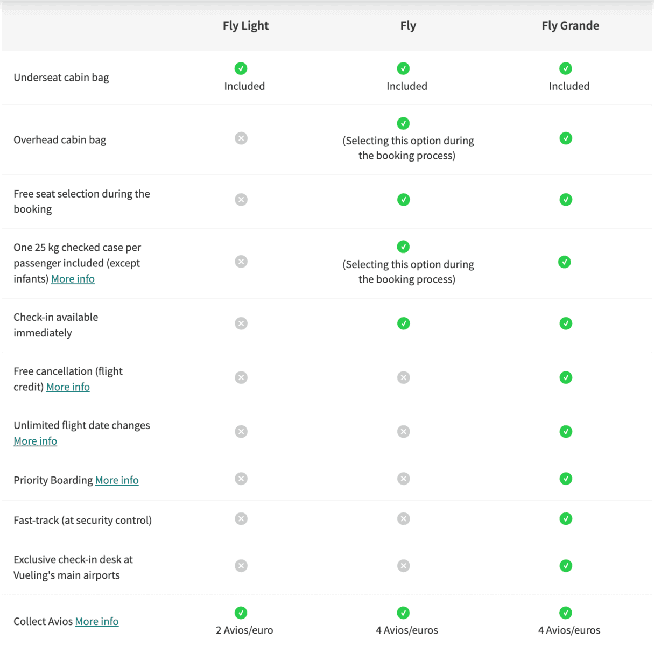Open Priority Boarding More info link

[x=117, y=480]
